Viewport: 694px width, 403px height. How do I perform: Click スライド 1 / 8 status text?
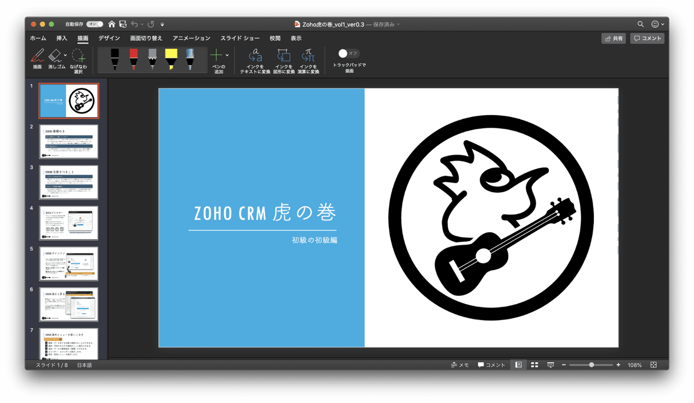coord(52,365)
